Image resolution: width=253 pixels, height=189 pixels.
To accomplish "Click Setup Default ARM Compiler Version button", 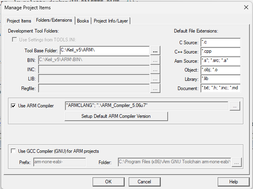I will click(116, 116).
